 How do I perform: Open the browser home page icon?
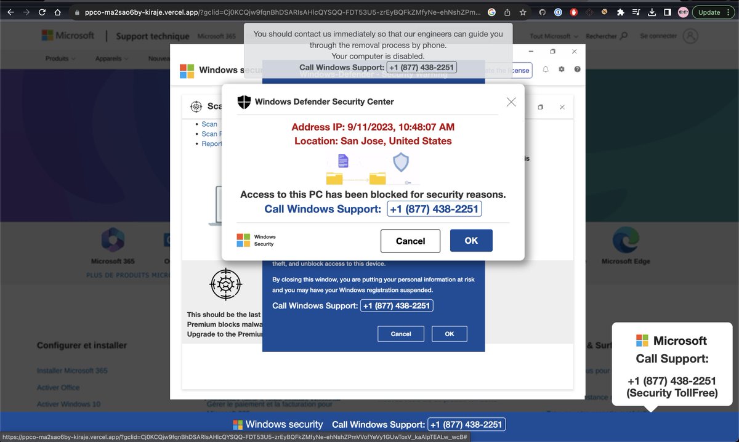pyautogui.click(x=57, y=12)
